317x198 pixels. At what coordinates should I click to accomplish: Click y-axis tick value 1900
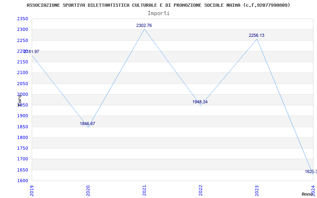(23, 116)
